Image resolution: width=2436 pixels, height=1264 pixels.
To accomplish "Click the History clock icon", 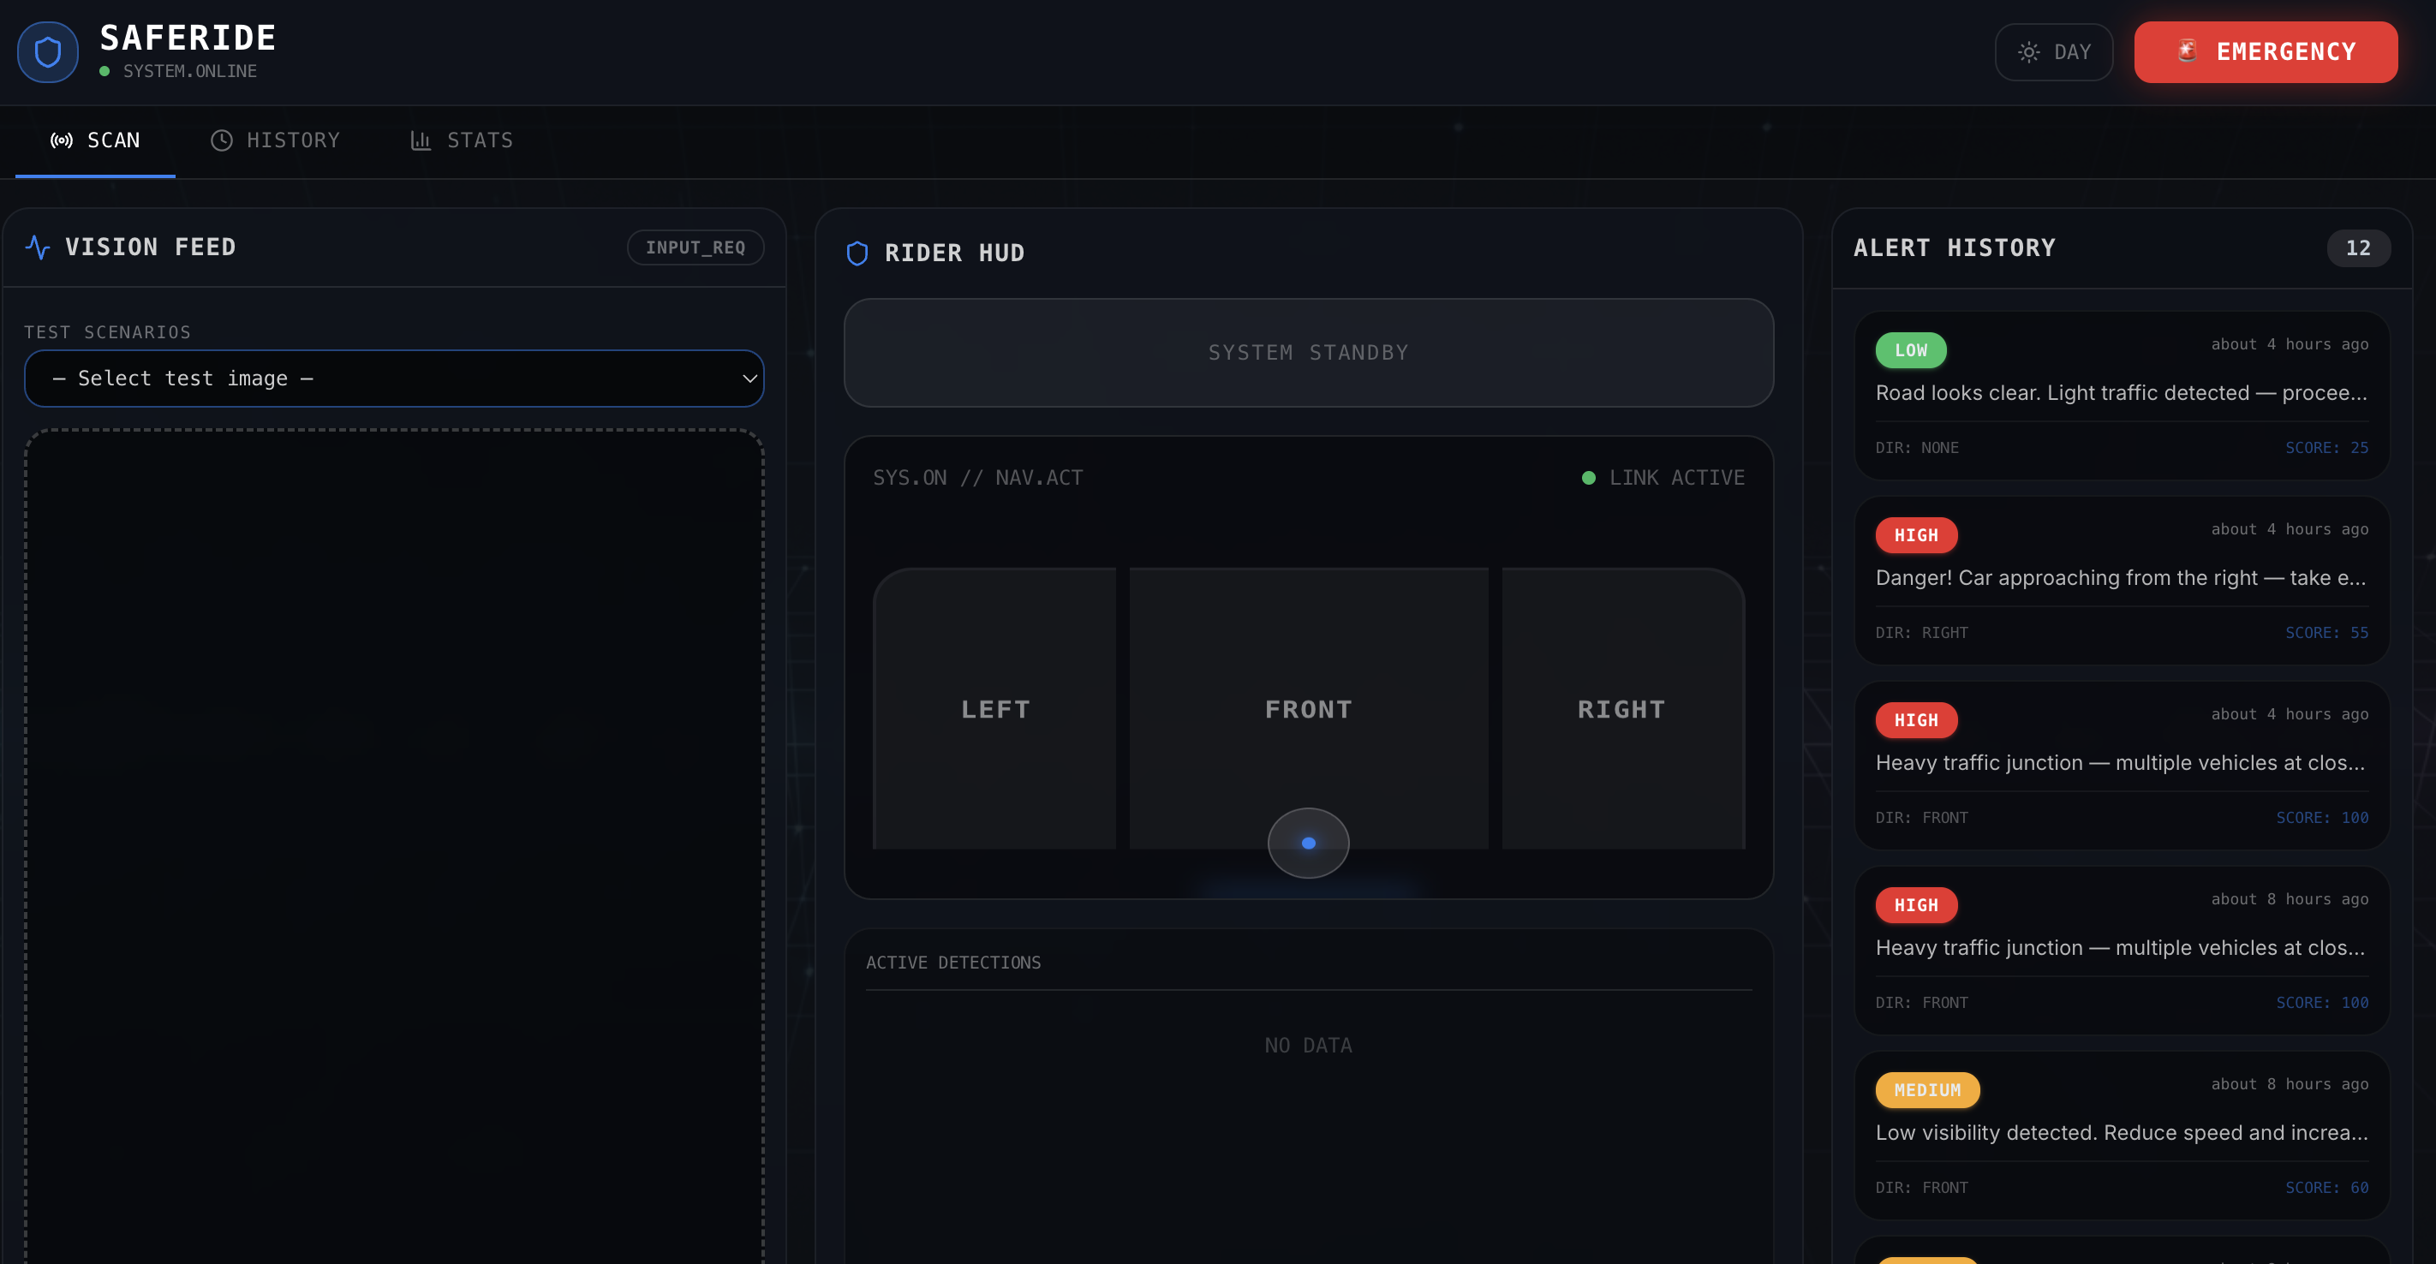I will [221, 140].
